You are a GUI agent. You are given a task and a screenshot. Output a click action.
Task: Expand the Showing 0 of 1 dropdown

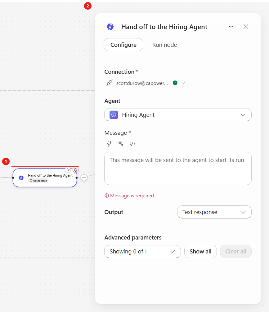(x=142, y=252)
